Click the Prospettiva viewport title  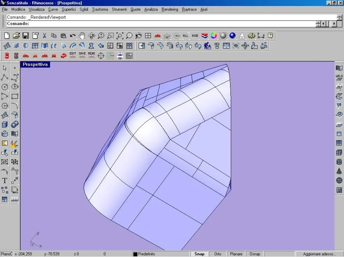[35, 64]
